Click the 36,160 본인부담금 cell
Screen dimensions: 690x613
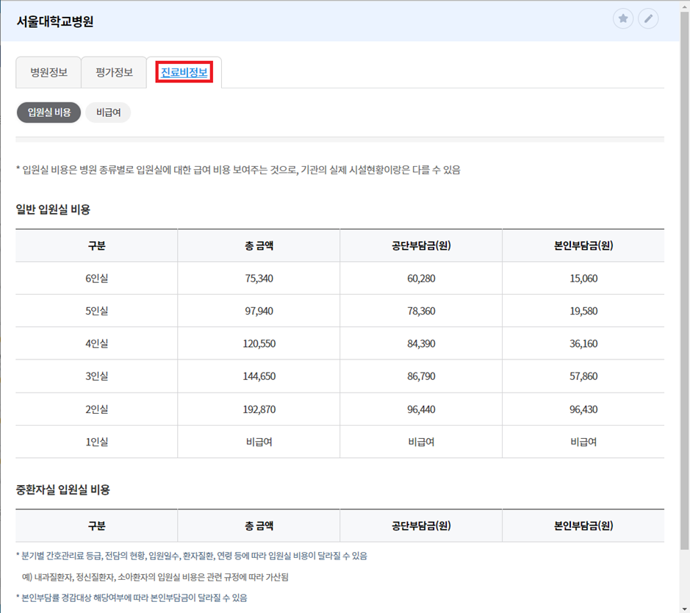click(x=583, y=343)
